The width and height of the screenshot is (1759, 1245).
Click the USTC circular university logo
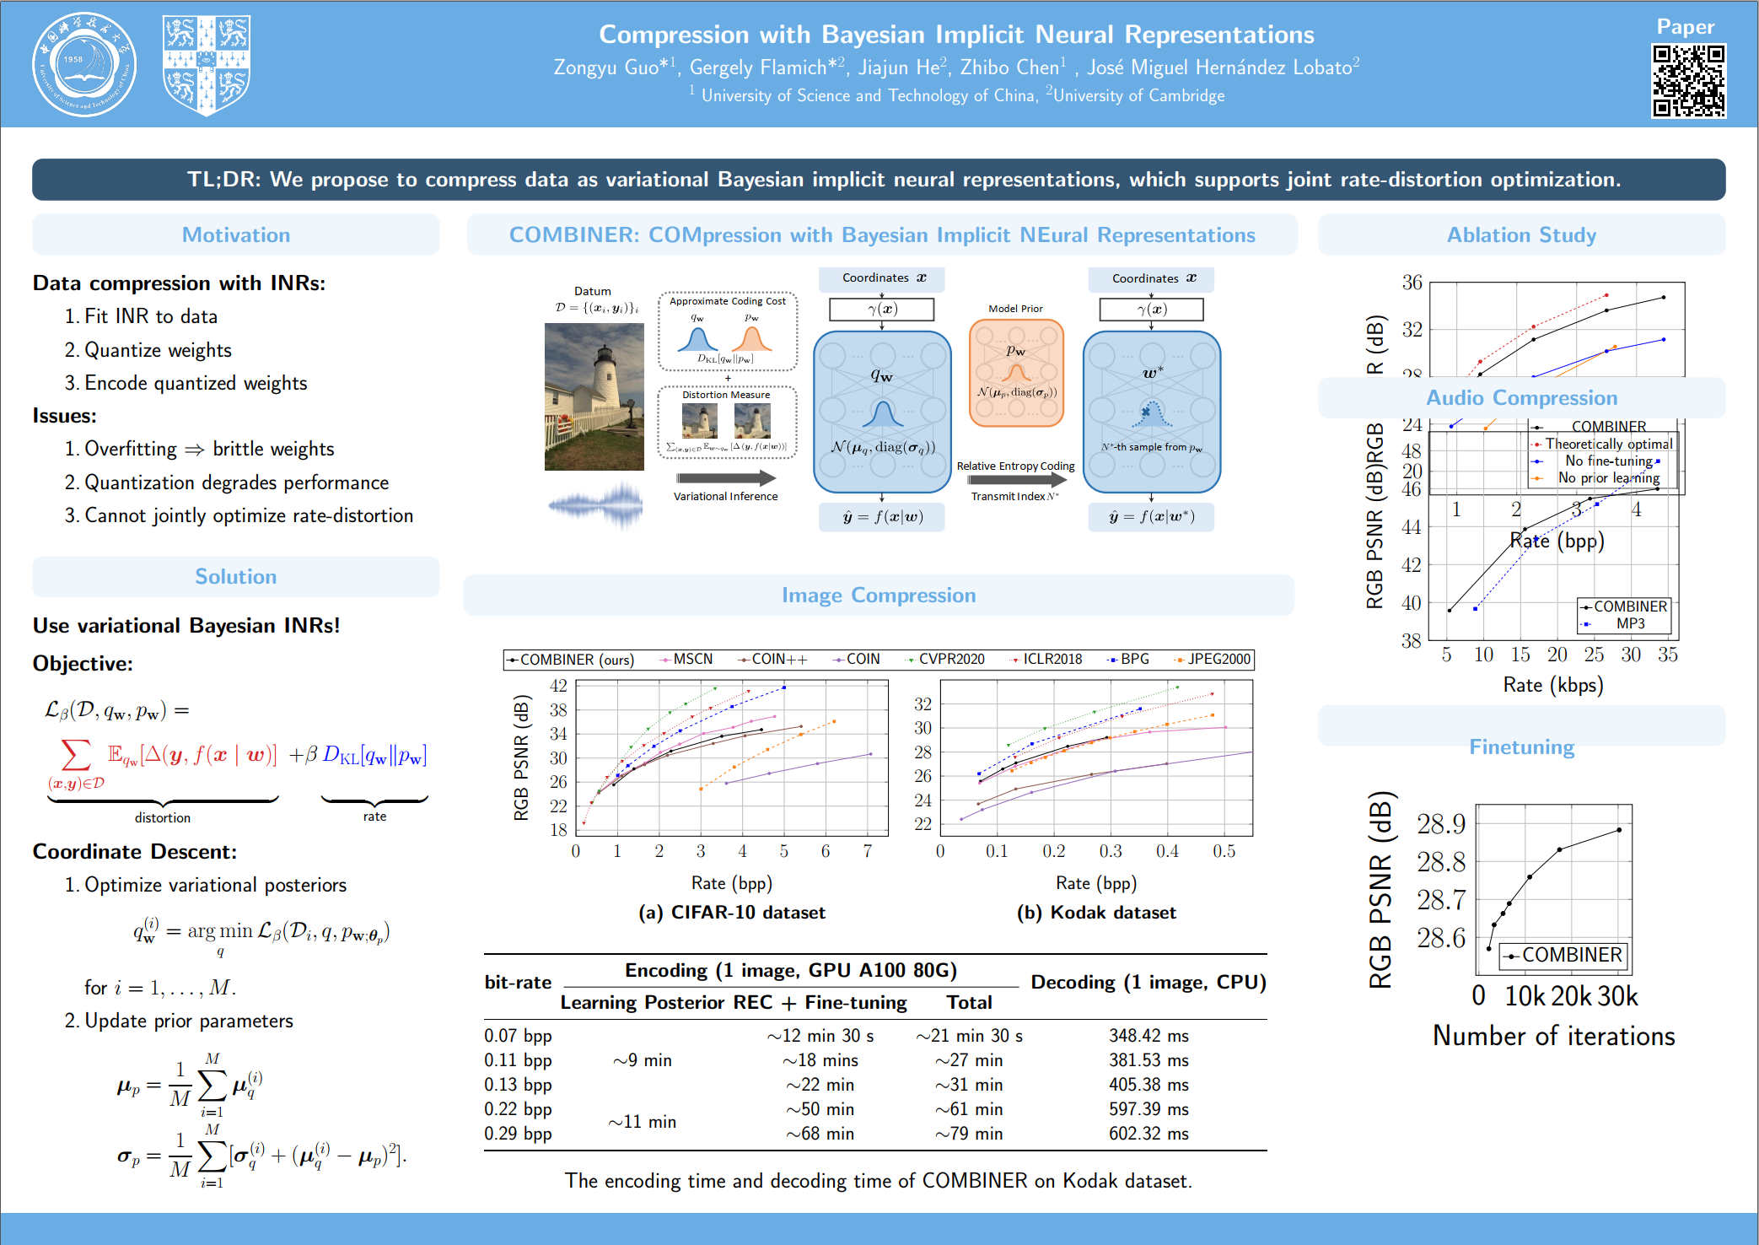83,65
